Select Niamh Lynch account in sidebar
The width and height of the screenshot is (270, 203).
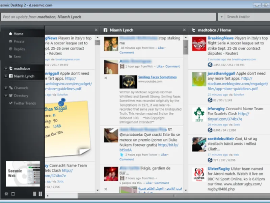(24, 76)
